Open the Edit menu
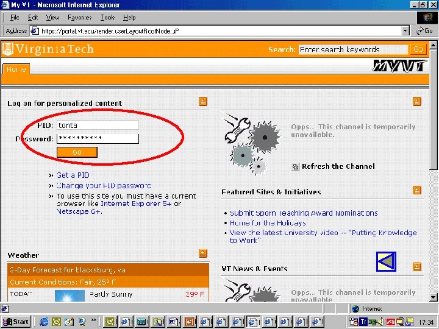The image size is (439, 329). 33,17
